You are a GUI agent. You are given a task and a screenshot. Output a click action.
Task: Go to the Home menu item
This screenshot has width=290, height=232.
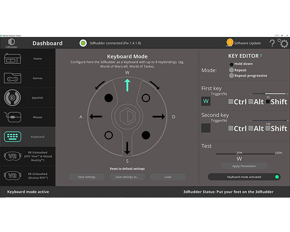28,59
